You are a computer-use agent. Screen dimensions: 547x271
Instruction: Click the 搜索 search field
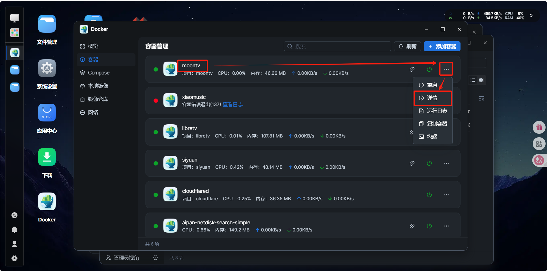coord(337,46)
